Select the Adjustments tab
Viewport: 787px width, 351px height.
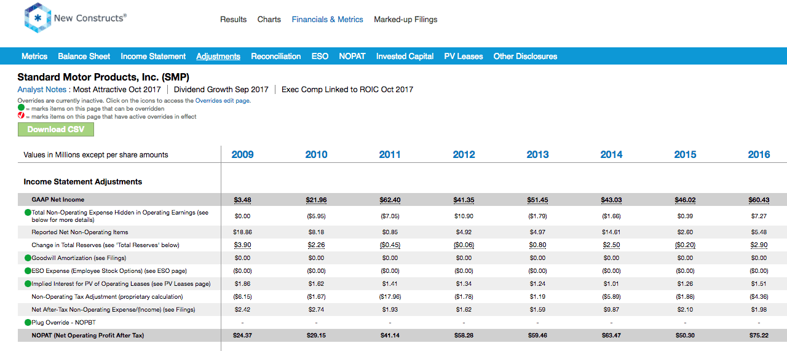[x=218, y=56]
